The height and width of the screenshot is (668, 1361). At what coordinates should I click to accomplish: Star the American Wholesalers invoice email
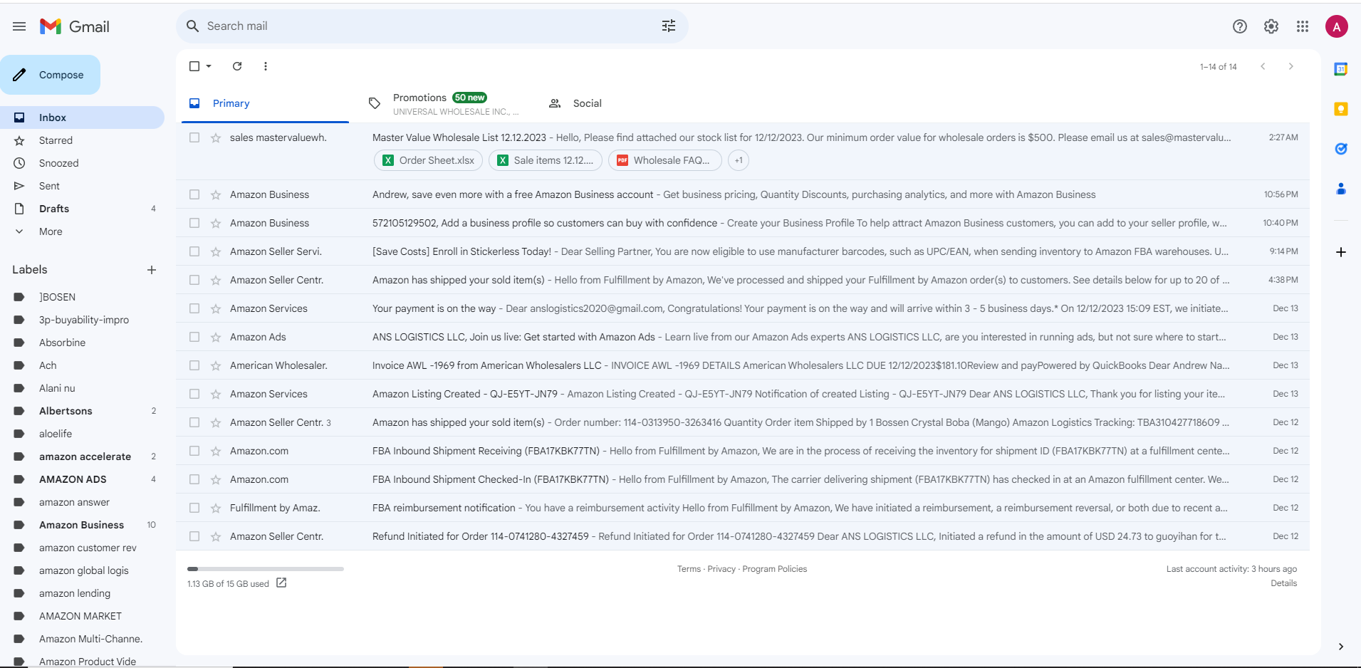[216, 365]
